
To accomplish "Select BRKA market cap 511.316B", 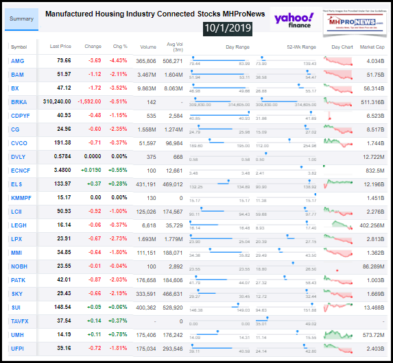I will coord(372,102).
